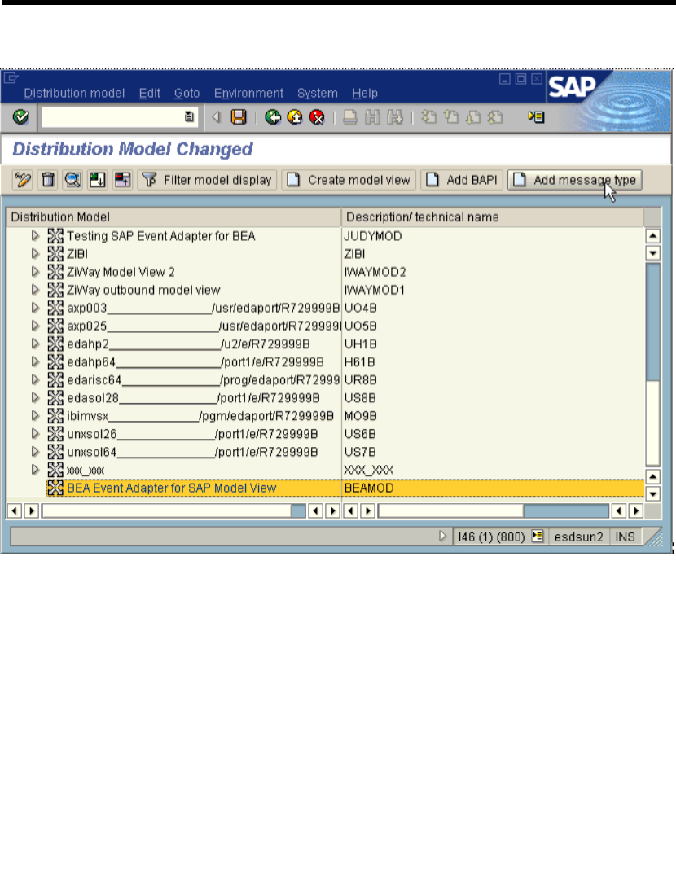The image size is (676, 876).
Task: Click model view icon beside ZIBI
Action: click(55, 254)
